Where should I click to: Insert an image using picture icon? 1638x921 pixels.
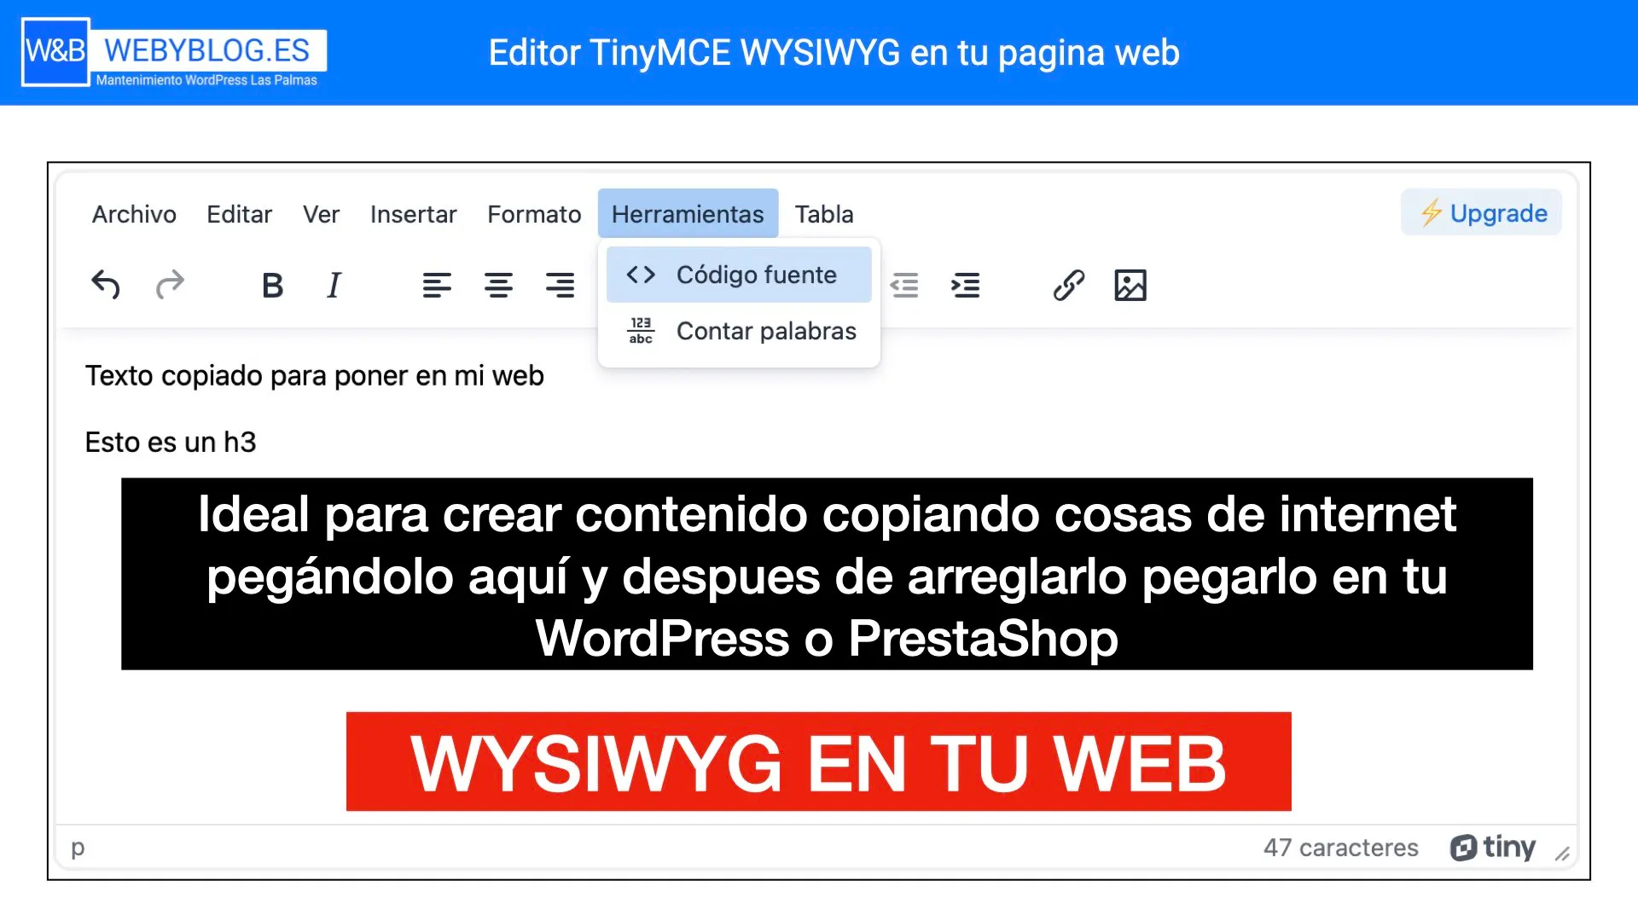pyautogui.click(x=1130, y=285)
